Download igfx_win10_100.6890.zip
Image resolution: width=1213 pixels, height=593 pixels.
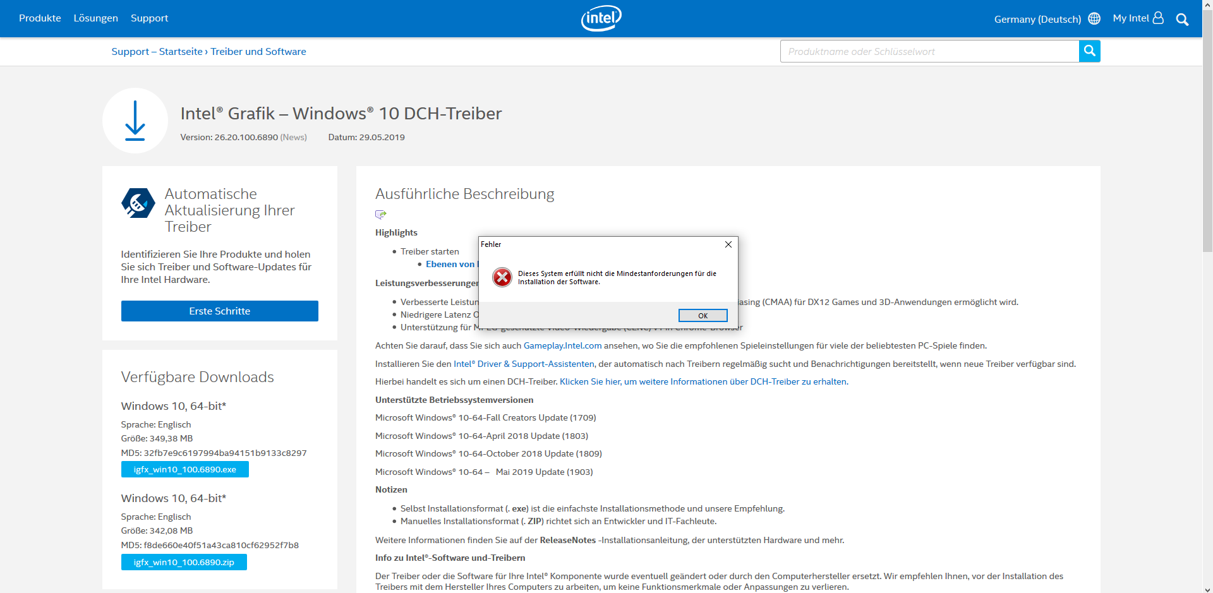pyautogui.click(x=184, y=562)
